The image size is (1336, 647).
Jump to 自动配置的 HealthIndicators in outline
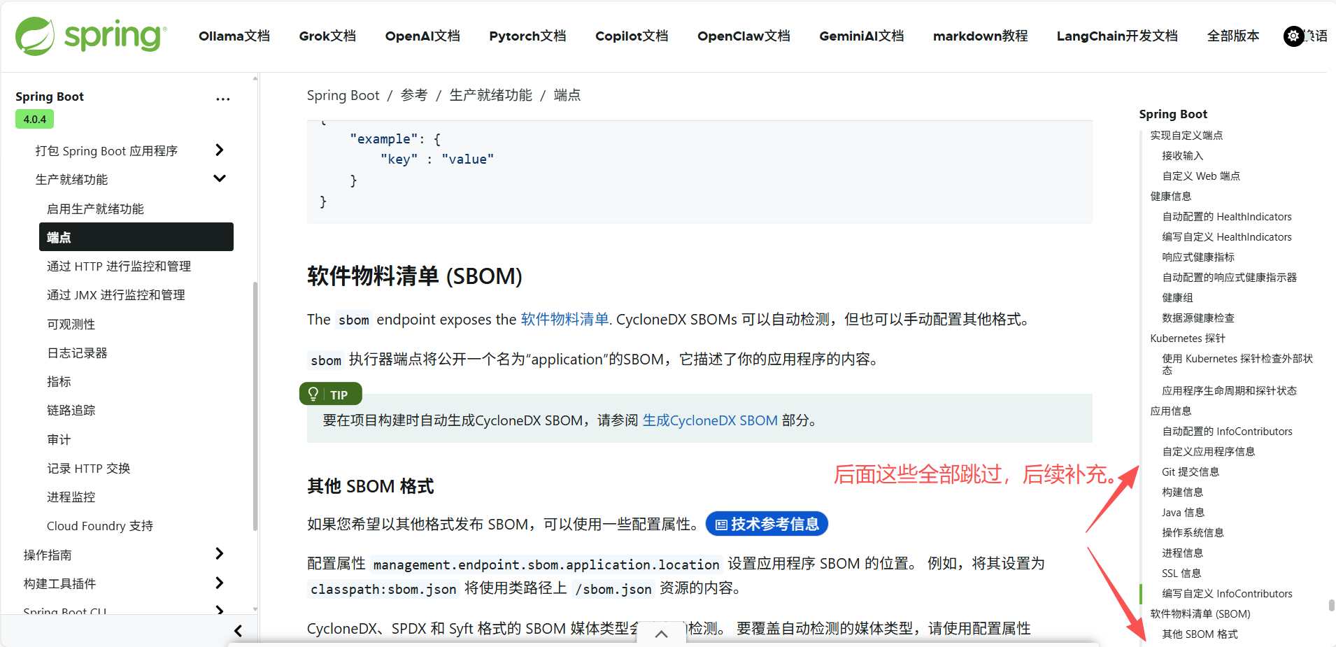click(1227, 216)
